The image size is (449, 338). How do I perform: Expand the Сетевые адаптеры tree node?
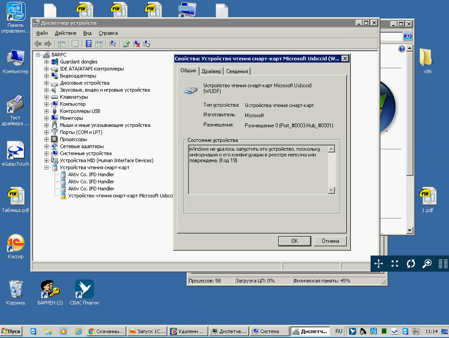coord(46,147)
